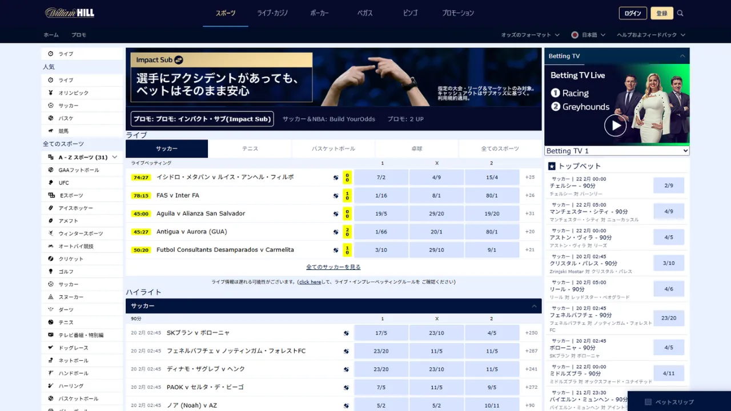Click the テニス sidebar icon
Image resolution: width=731 pixels, height=411 pixels.
(51, 322)
